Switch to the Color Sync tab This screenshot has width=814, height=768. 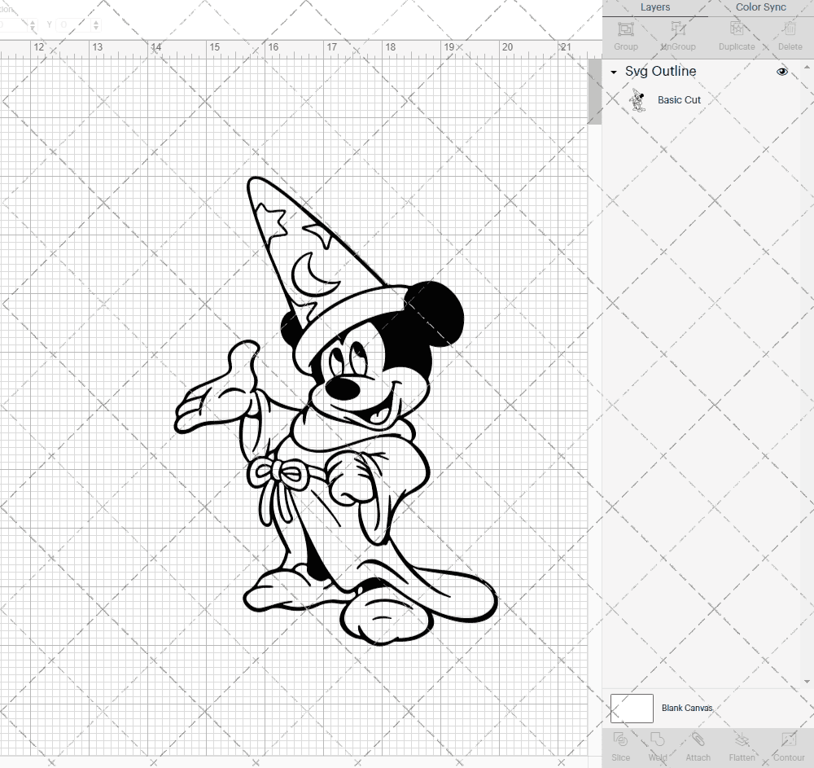(x=760, y=7)
